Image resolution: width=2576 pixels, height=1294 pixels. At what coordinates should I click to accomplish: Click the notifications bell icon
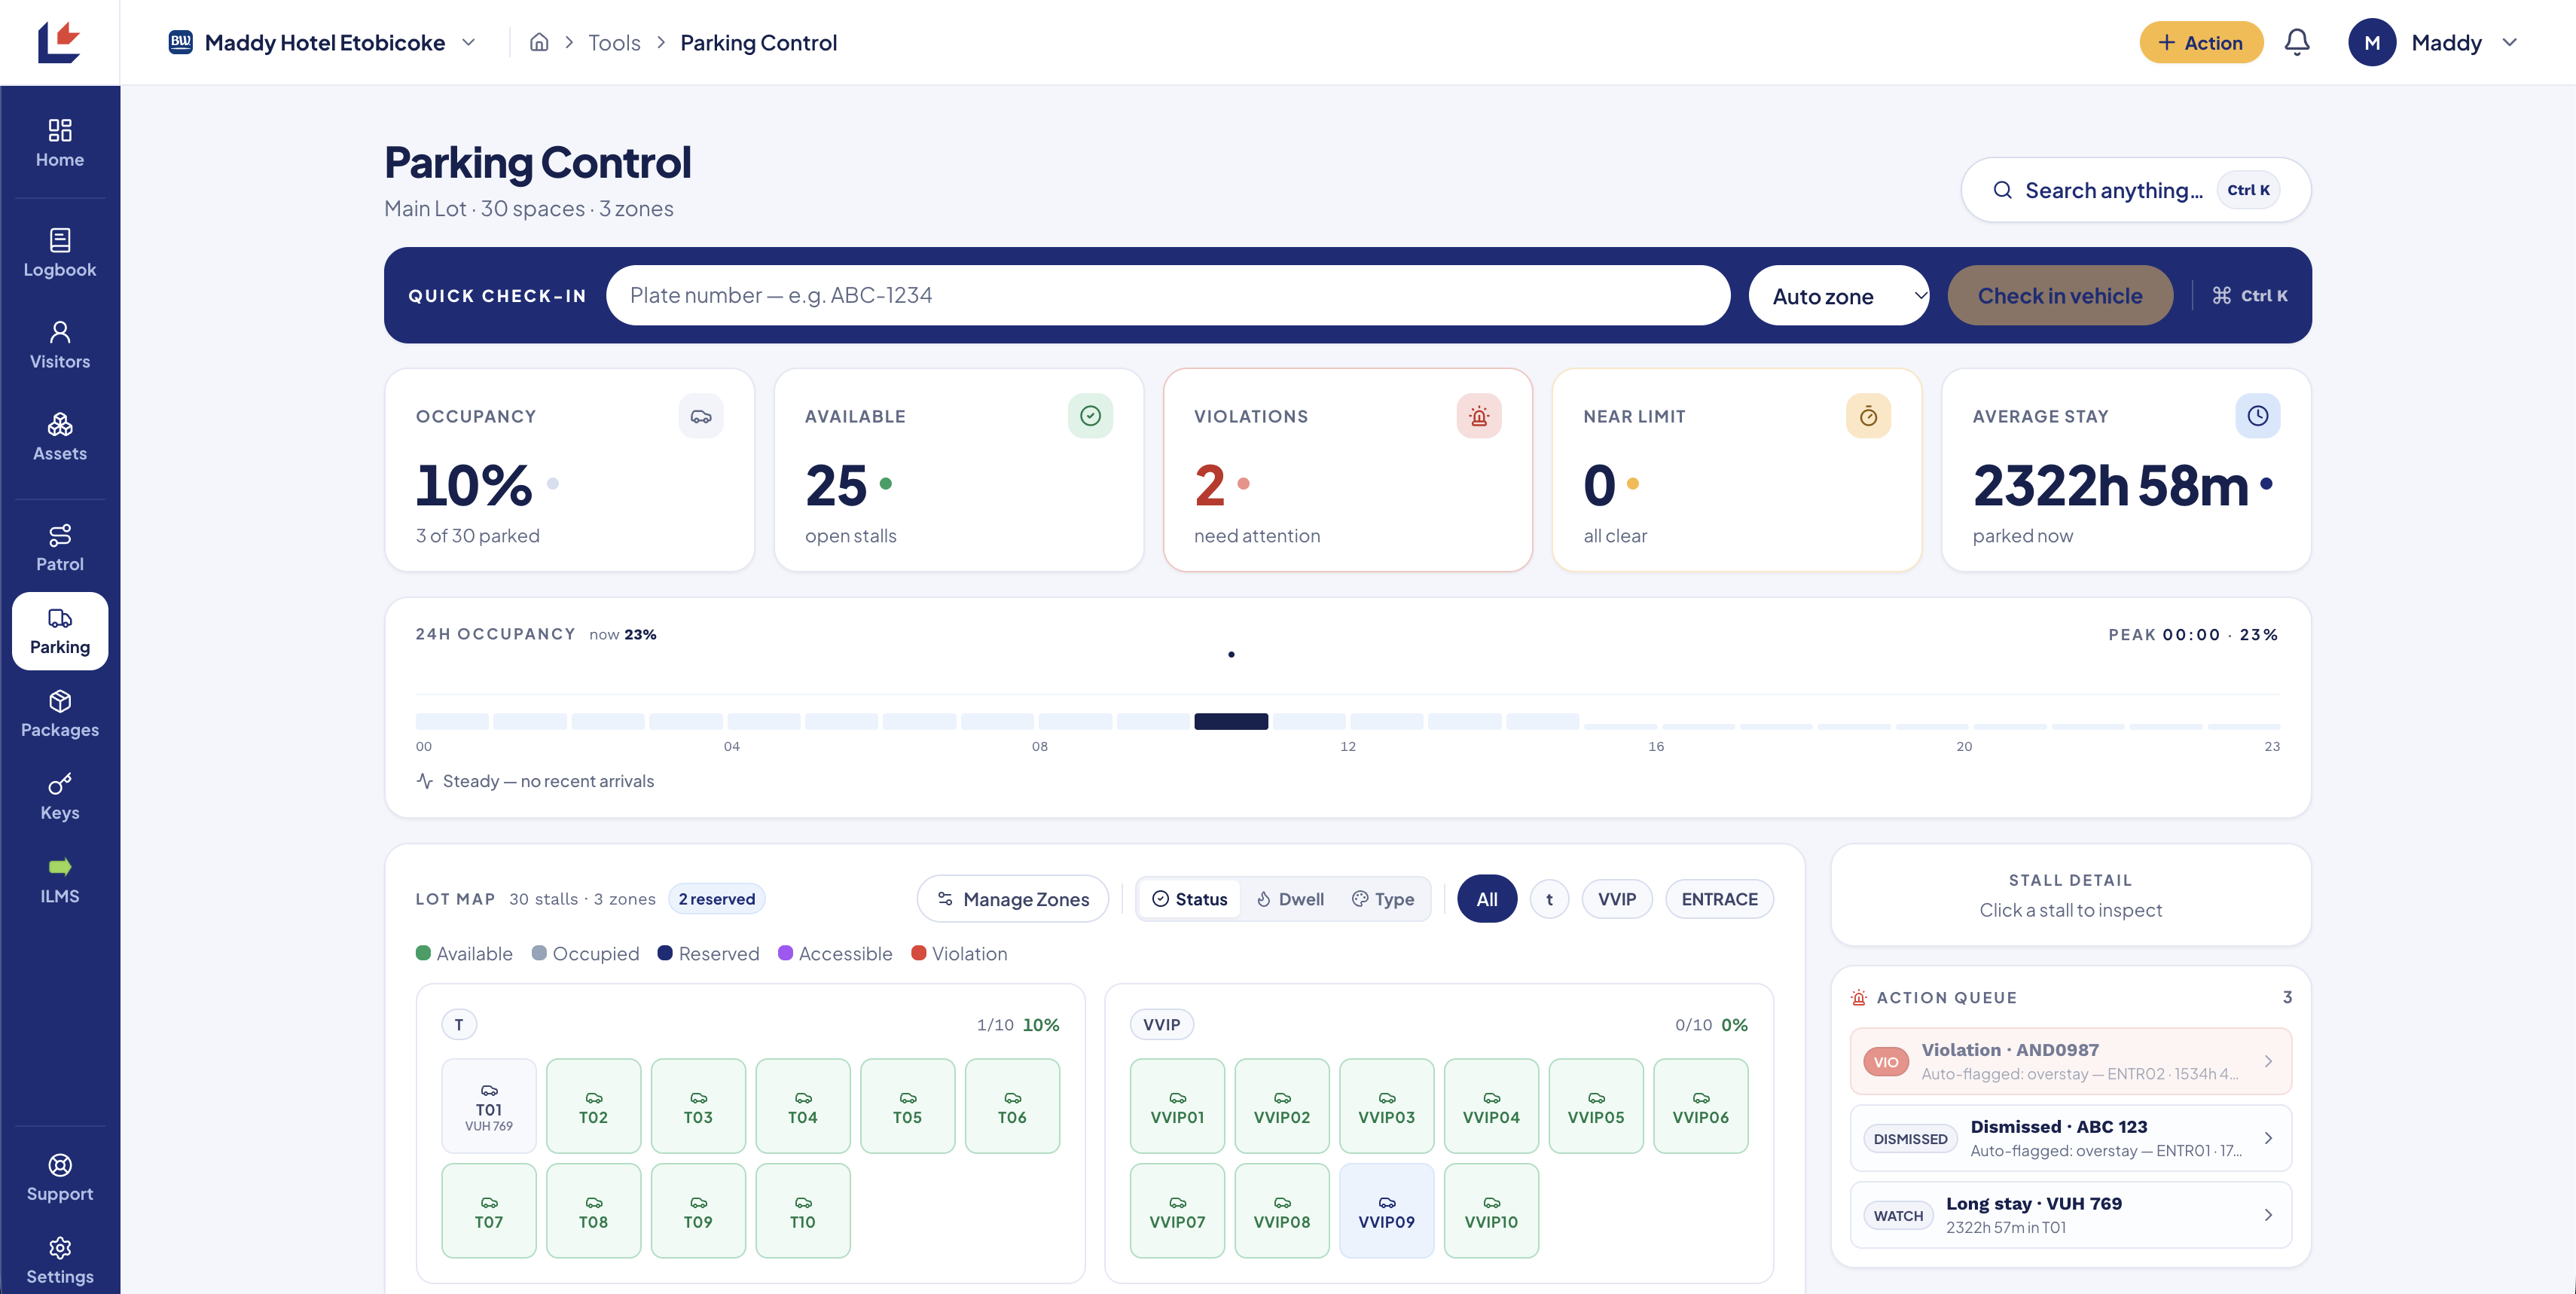(2297, 42)
